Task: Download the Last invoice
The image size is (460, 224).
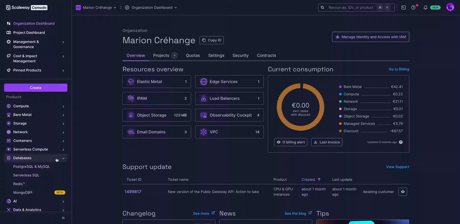Action: [x=327, y=142]
